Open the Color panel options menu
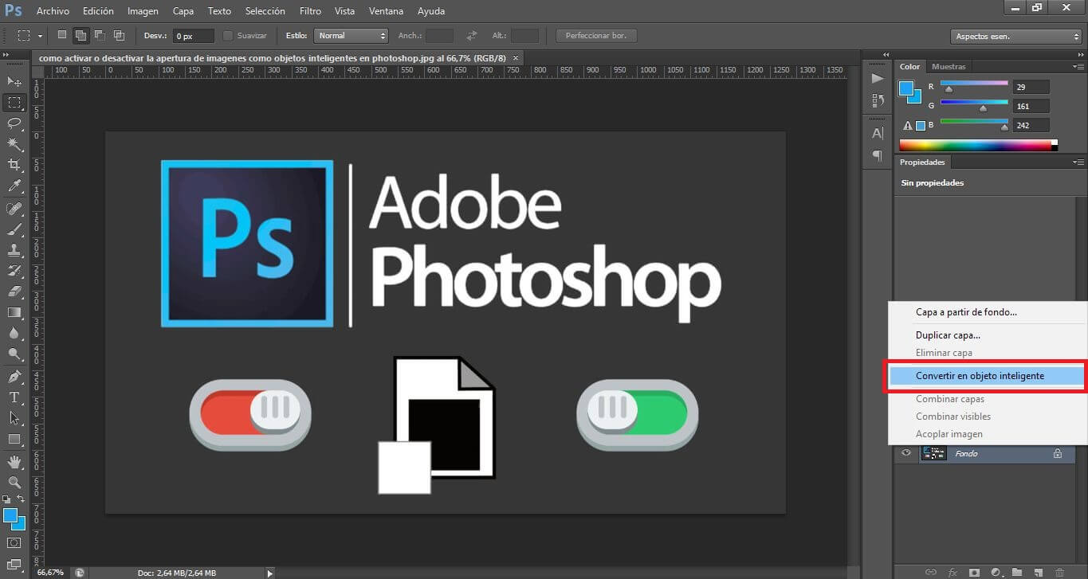Screen dimensions: 1088x579 pos(1078,67)
